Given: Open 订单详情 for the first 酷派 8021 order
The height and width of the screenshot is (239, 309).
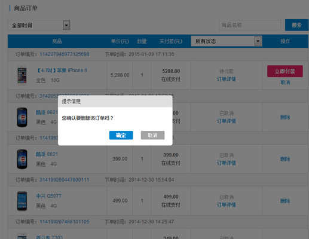Looking at the screenshot, I should pos(227,121).
